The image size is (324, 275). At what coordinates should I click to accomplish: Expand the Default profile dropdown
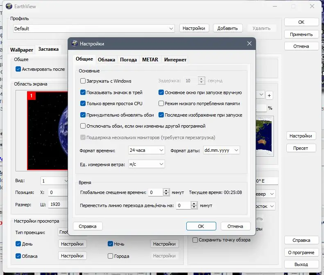coord(94,29)
